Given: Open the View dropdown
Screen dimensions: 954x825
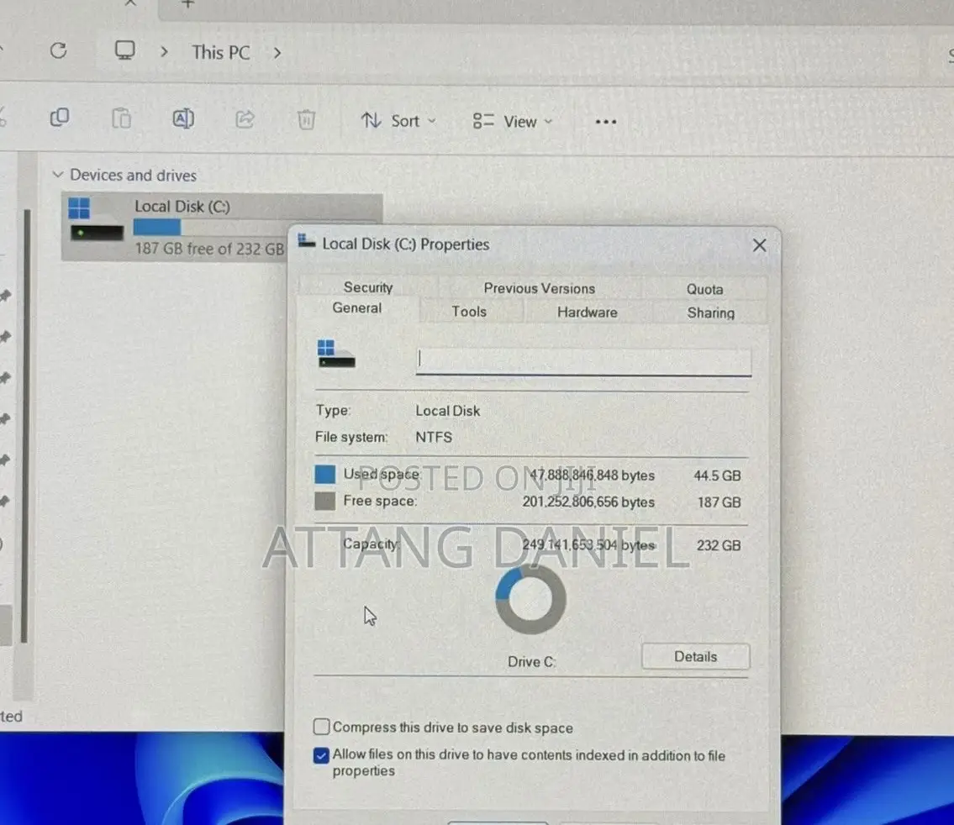Looking at the screenshot, I should (513, 122).
